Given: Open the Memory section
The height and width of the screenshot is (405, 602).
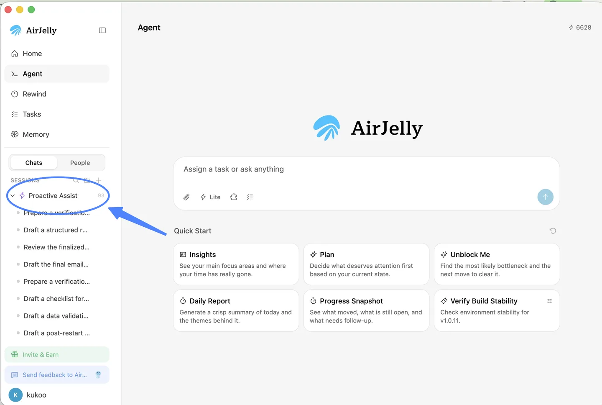Looking at the screenshot, I should [x=57, y=134].
